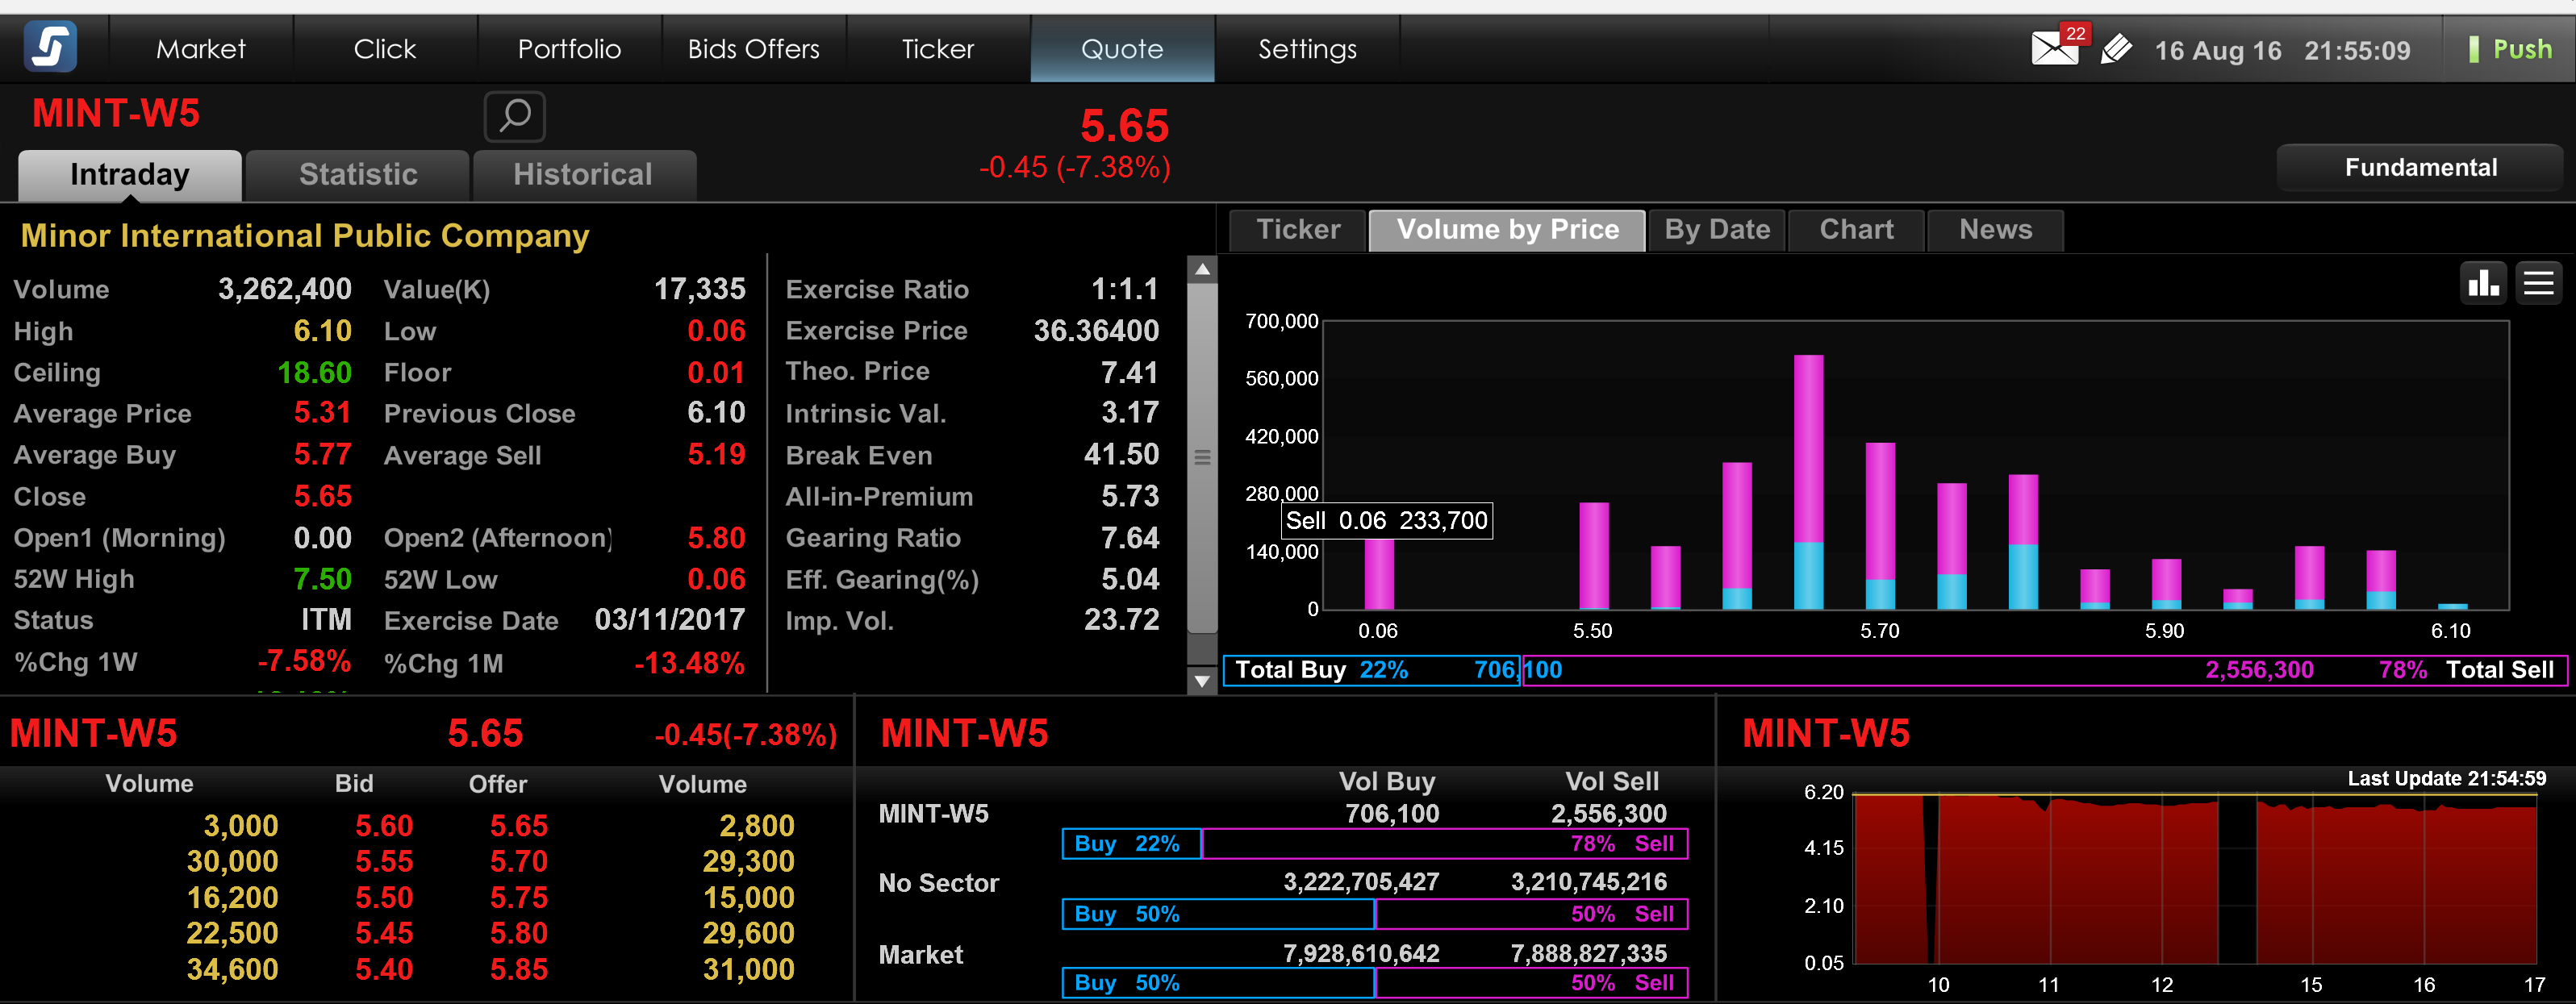The image size is (2576, 1004).
Task: Click the magnifier search symbol icon
Action: [x=514, y=116]
